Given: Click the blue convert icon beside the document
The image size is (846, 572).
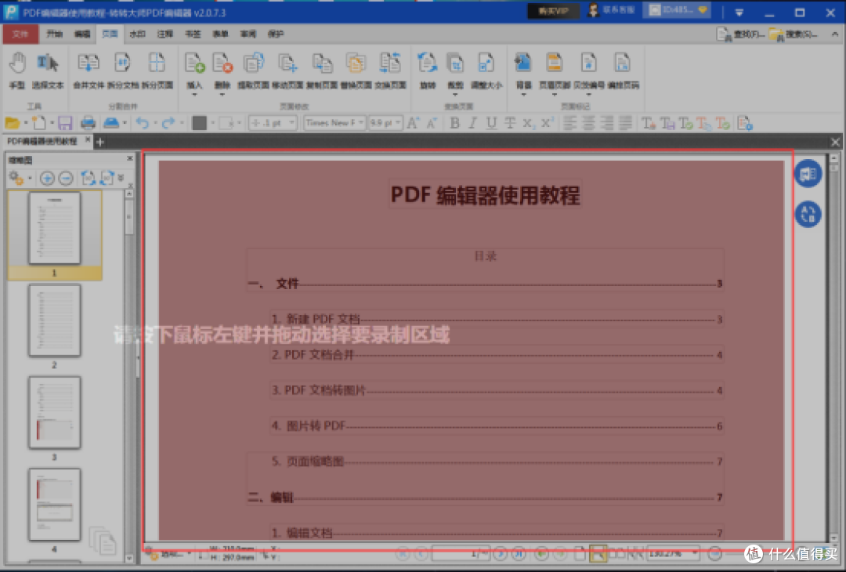Looking at the screenshot, I should point(808,214).
